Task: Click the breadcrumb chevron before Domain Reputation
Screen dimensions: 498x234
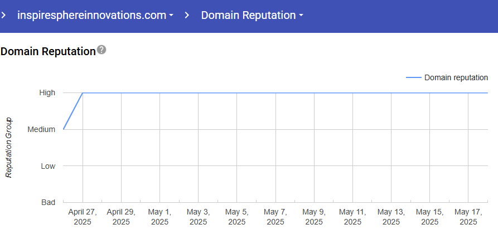Action: 187,15
